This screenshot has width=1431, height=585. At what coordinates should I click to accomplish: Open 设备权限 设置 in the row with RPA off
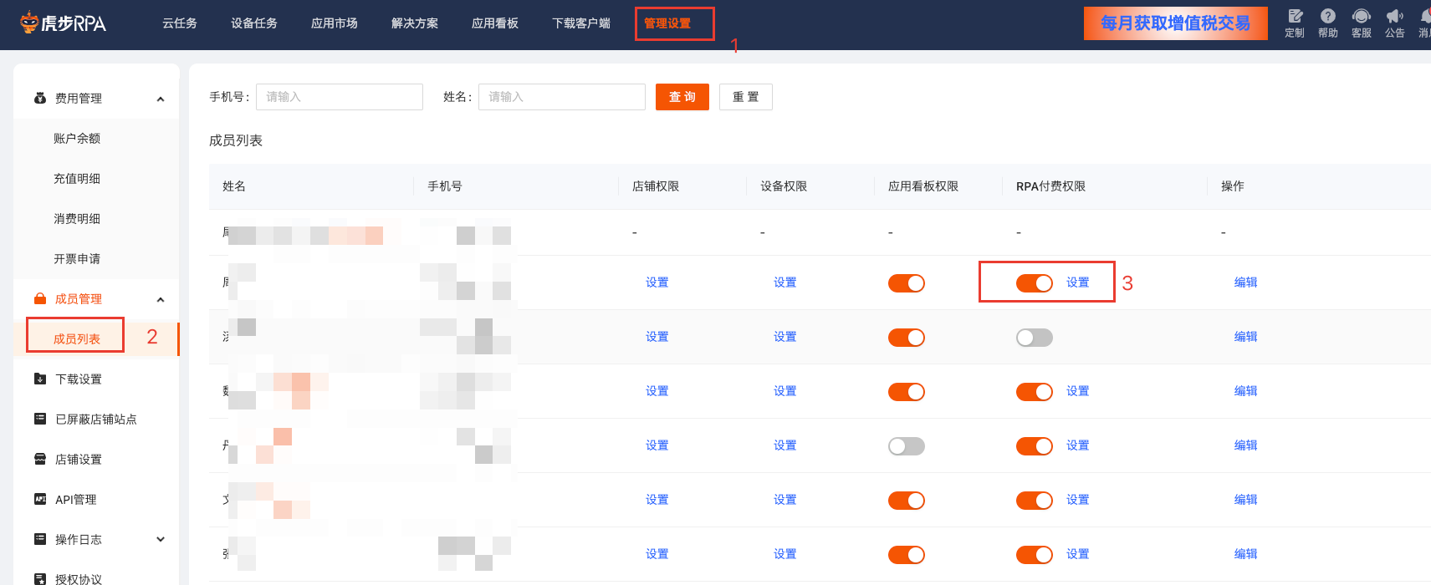coord(785,337)
